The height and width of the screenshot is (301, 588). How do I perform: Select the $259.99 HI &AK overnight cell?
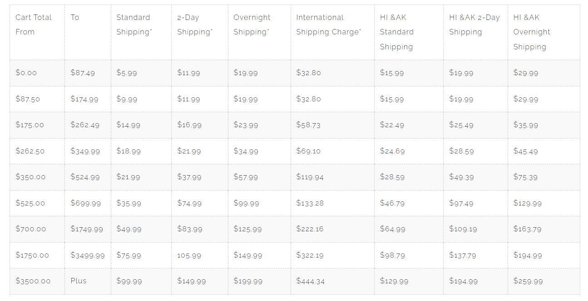coord(528,281)
